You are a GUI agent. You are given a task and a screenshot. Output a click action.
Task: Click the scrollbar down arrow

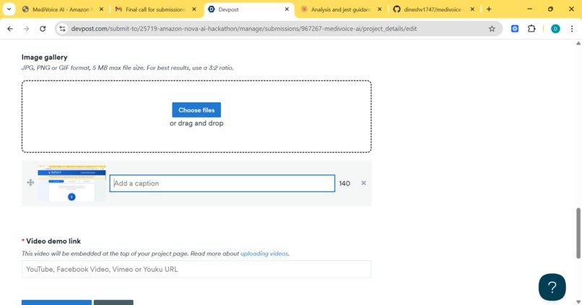578,301
